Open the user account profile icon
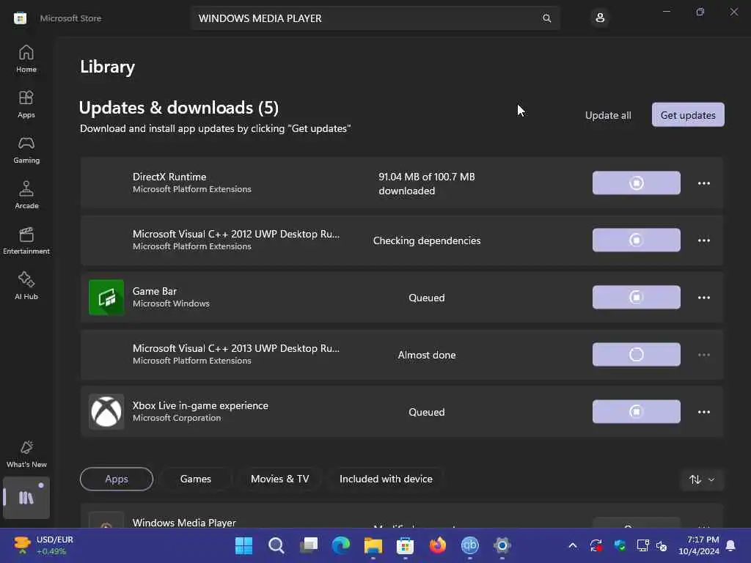Viewport: 751px width, 563px height. click(600, 18)
